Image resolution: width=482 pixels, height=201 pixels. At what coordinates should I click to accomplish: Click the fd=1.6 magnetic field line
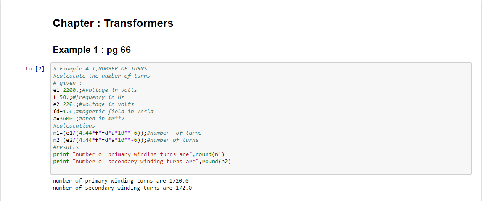(x=103, y=112)
